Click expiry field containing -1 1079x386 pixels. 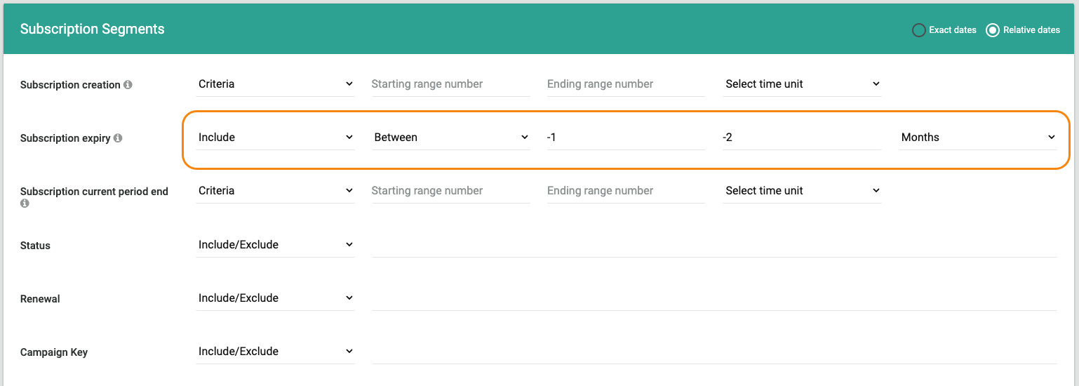click(x=626, y=138)
